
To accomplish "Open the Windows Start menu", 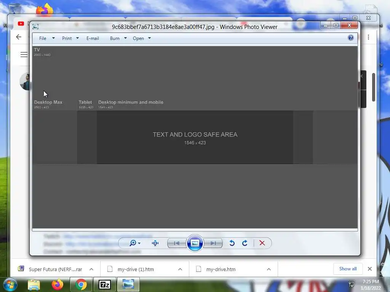I will pyautogui.click(x=10, y=284).
